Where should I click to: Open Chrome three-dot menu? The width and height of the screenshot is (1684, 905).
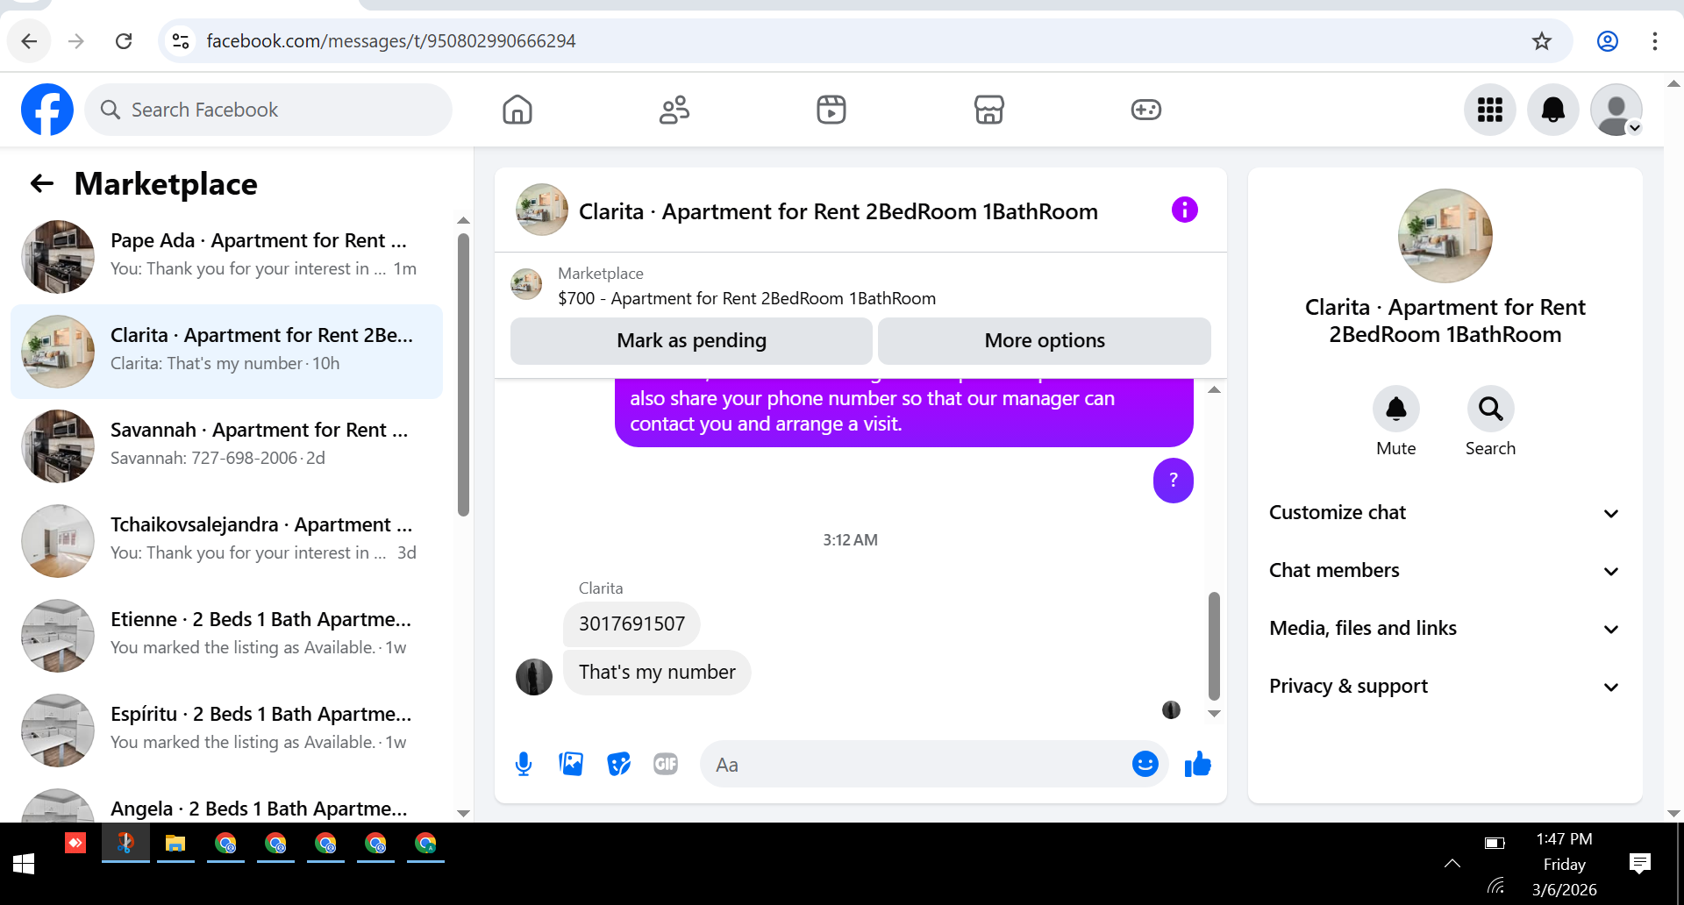pyautogui.click(x=1654, y=41)
